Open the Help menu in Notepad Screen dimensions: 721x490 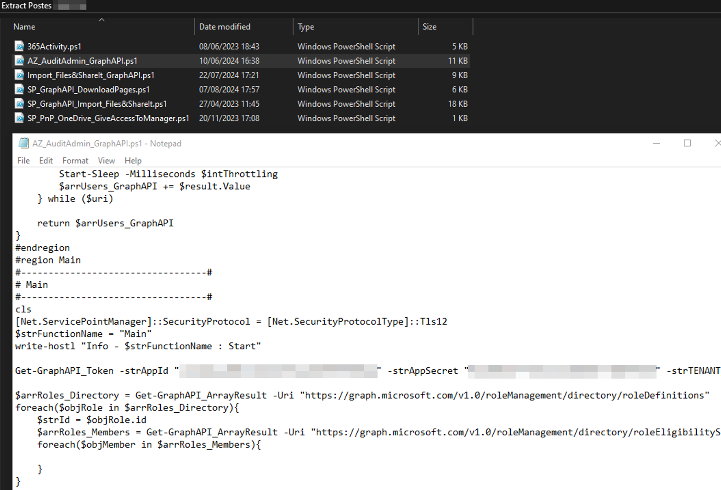click(x=133, y=160)
